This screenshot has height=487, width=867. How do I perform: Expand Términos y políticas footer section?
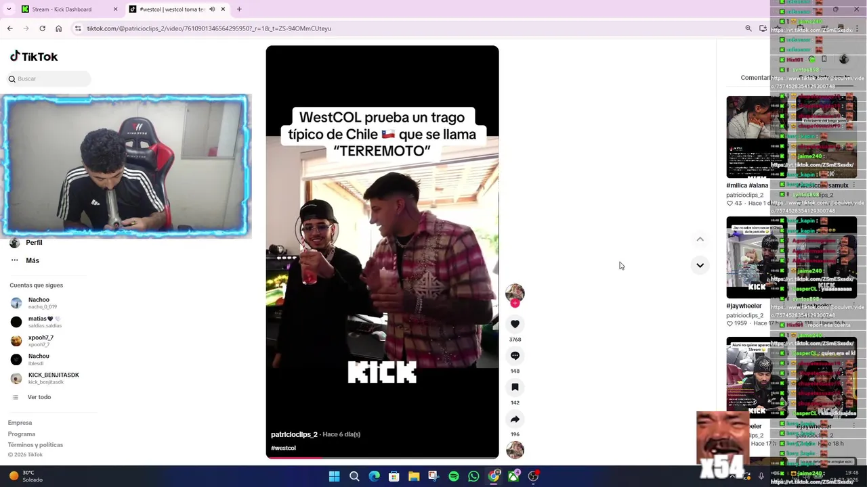point(35,445)
